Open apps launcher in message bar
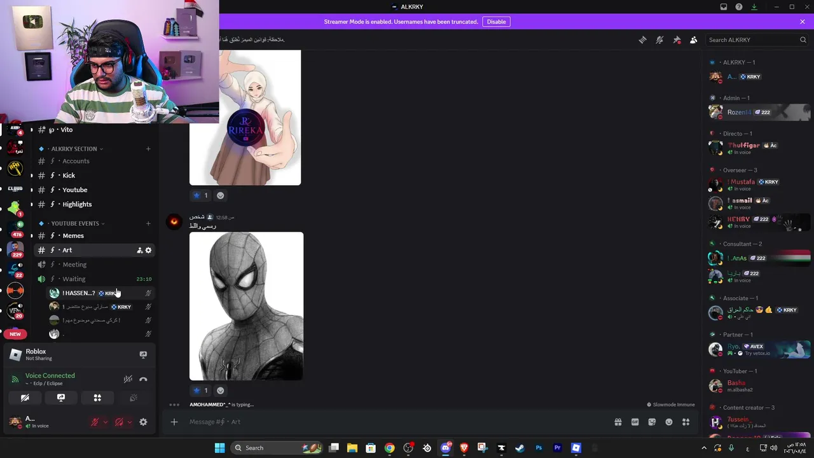The width and height of the screenshot is (814, 458). pos(686,422)
